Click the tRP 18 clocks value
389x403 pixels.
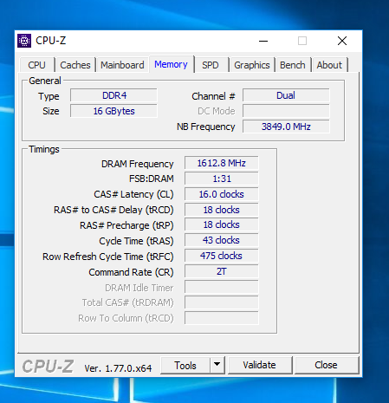coord(222,224)
